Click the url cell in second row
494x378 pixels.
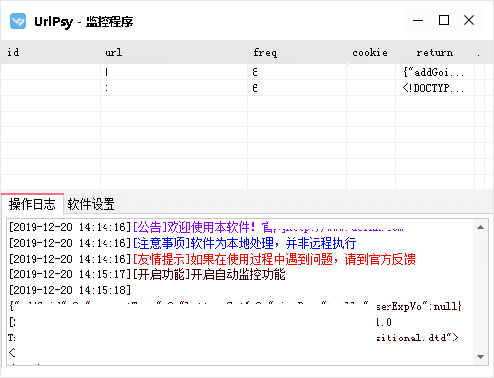(x=175, y=88)
